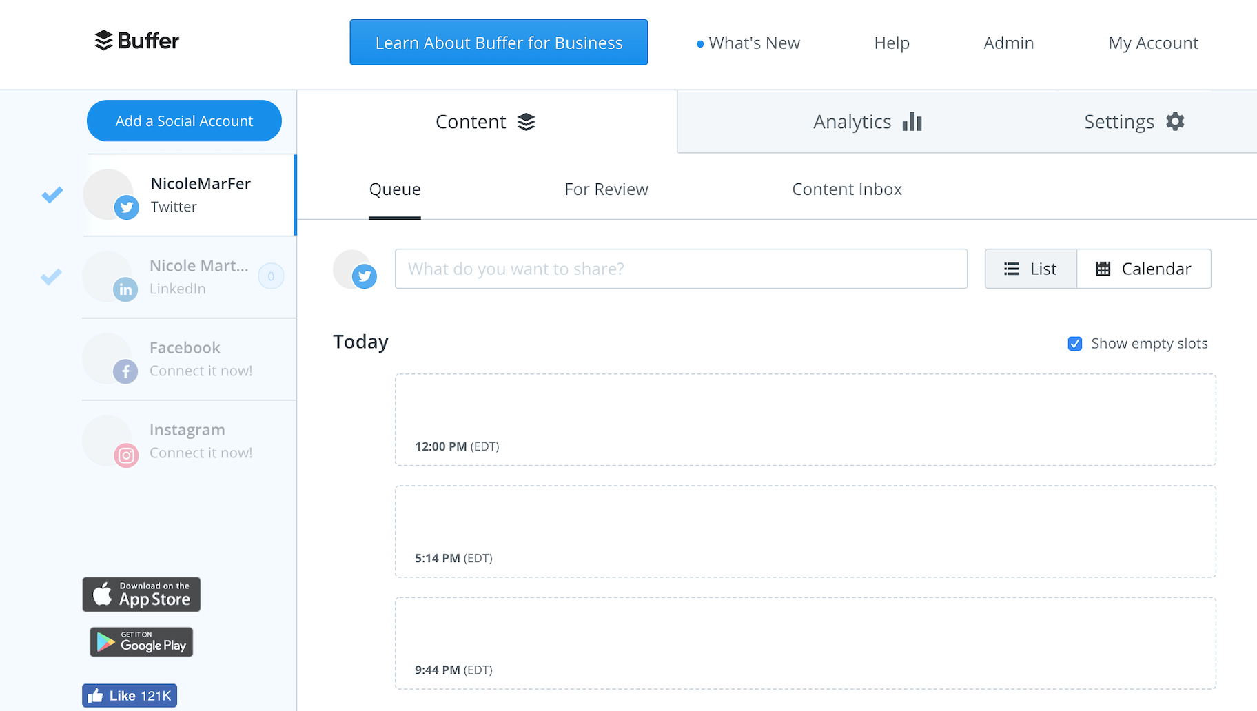Toggle the NicoleMarFer Twitter account checkmark
Screen dimensions: 1257x711
pyautogui.click(x=52, y=195)
